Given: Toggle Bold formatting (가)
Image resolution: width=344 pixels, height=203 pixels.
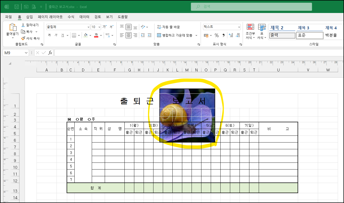Looking at the screenshot, I should click(x=49, y=35).
